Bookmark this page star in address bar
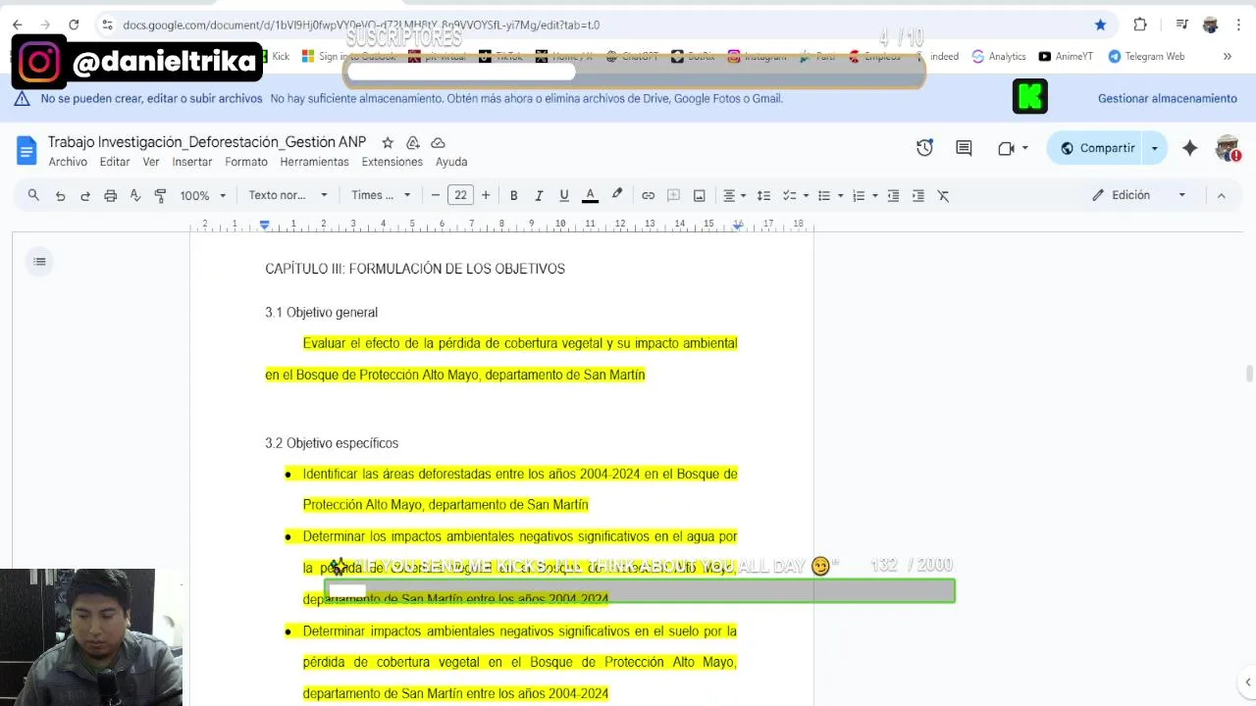The width and height of the screenshot is (1256, 706). pyautogui.click(x=1100, y=25)
